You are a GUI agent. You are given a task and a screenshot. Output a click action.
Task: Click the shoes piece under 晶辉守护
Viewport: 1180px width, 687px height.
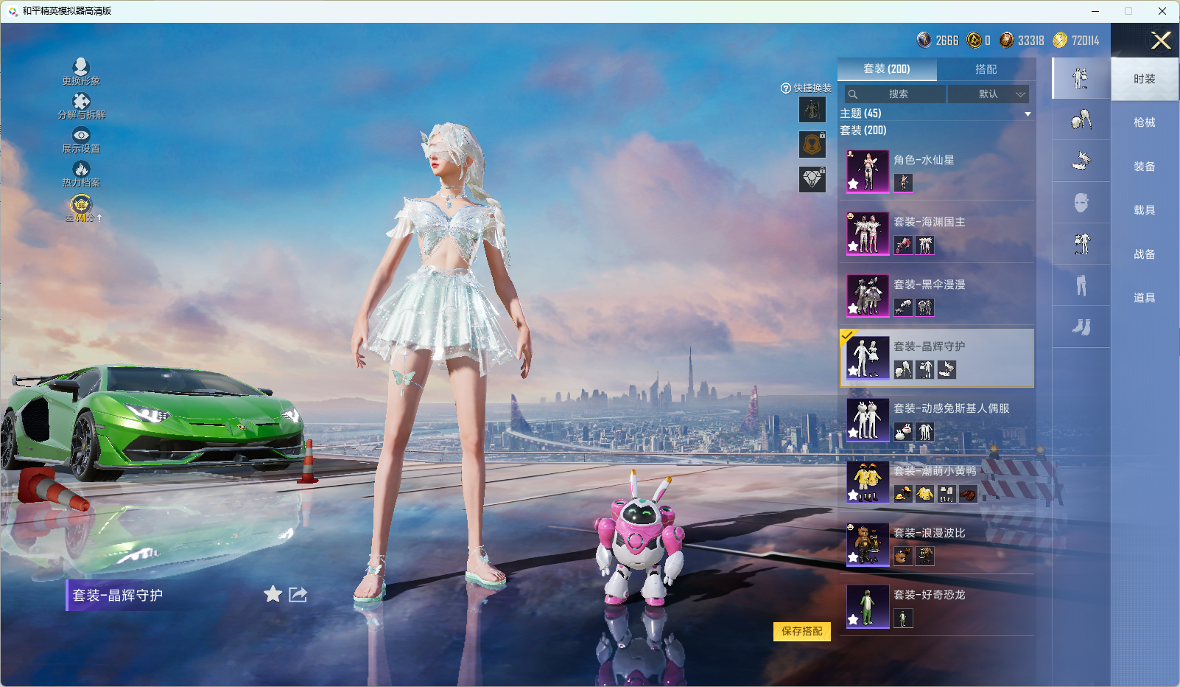point(947,369)
